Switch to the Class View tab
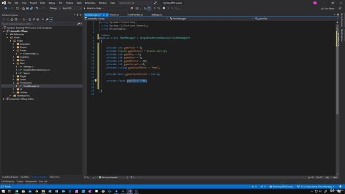 click(54, 177)
